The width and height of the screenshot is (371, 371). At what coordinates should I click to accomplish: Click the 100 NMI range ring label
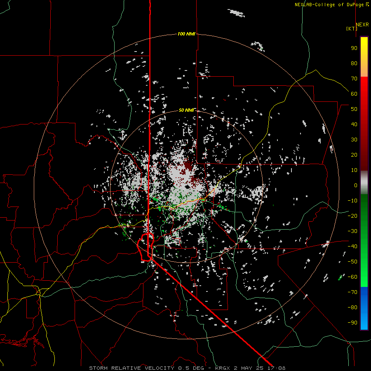tap(186, 34)
